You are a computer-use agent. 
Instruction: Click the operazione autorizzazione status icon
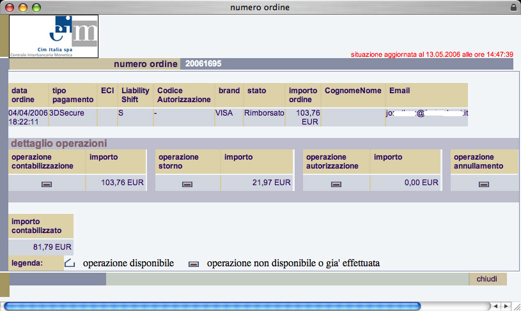[336, 184]
